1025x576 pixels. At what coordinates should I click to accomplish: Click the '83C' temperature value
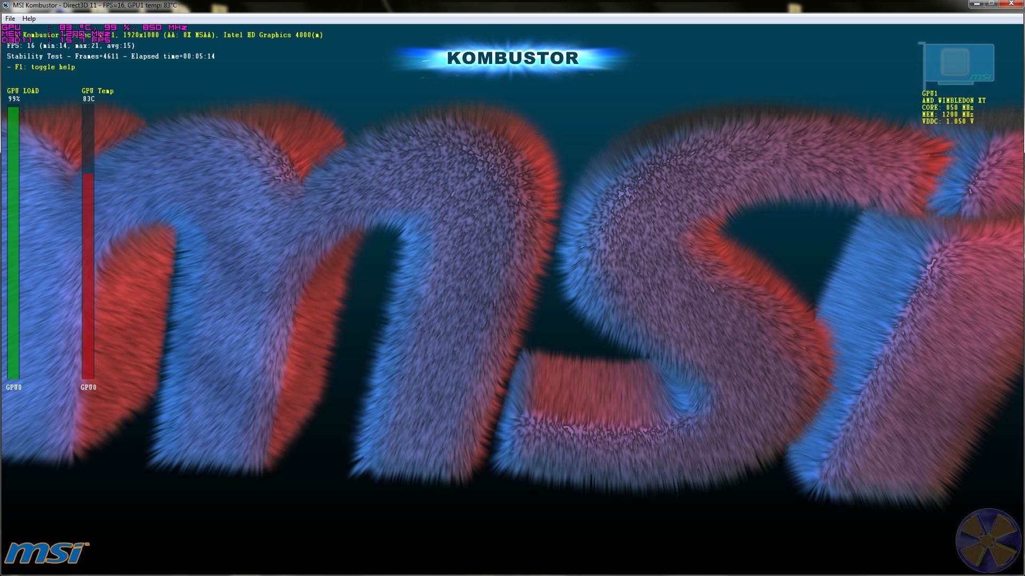(89, 99)
